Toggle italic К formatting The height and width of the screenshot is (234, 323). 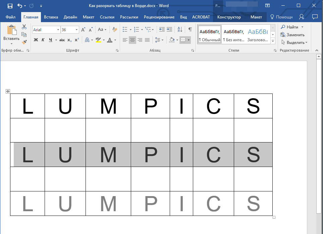pos(43,40)
